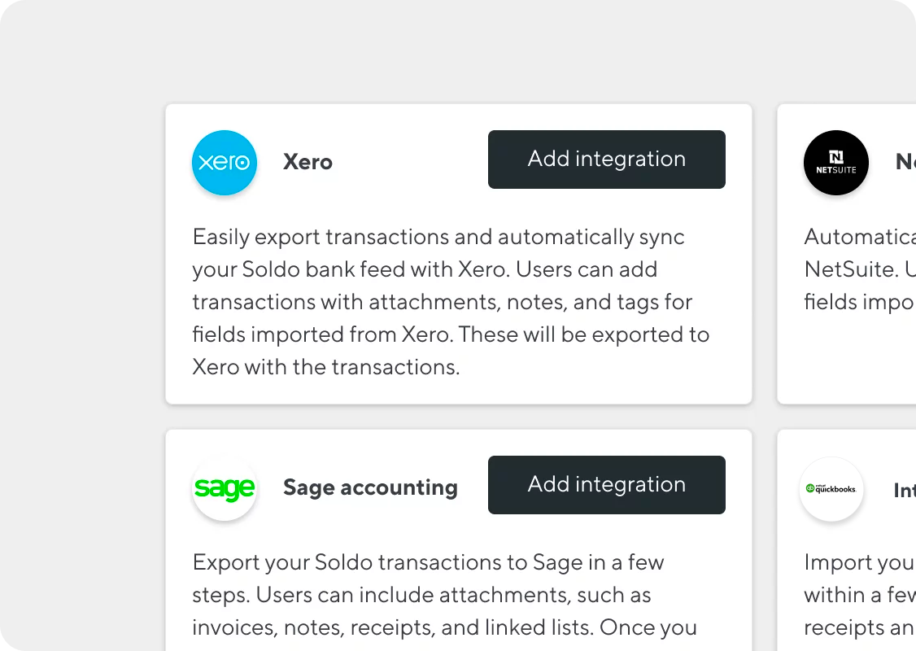This screenshot has width=916, height=651.
Task: Select the circular blue Xero badge
Action: tap(225, 162)
